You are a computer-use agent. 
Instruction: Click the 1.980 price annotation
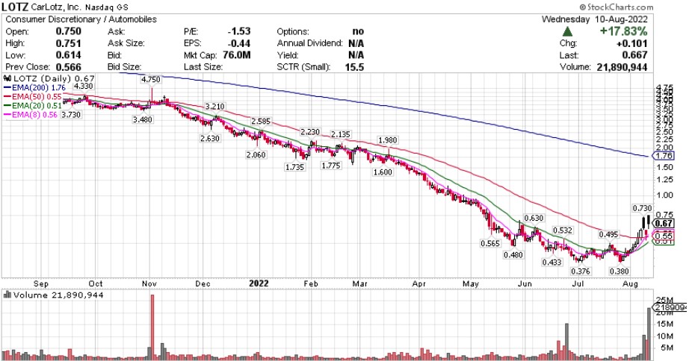(x=388, y=140)
